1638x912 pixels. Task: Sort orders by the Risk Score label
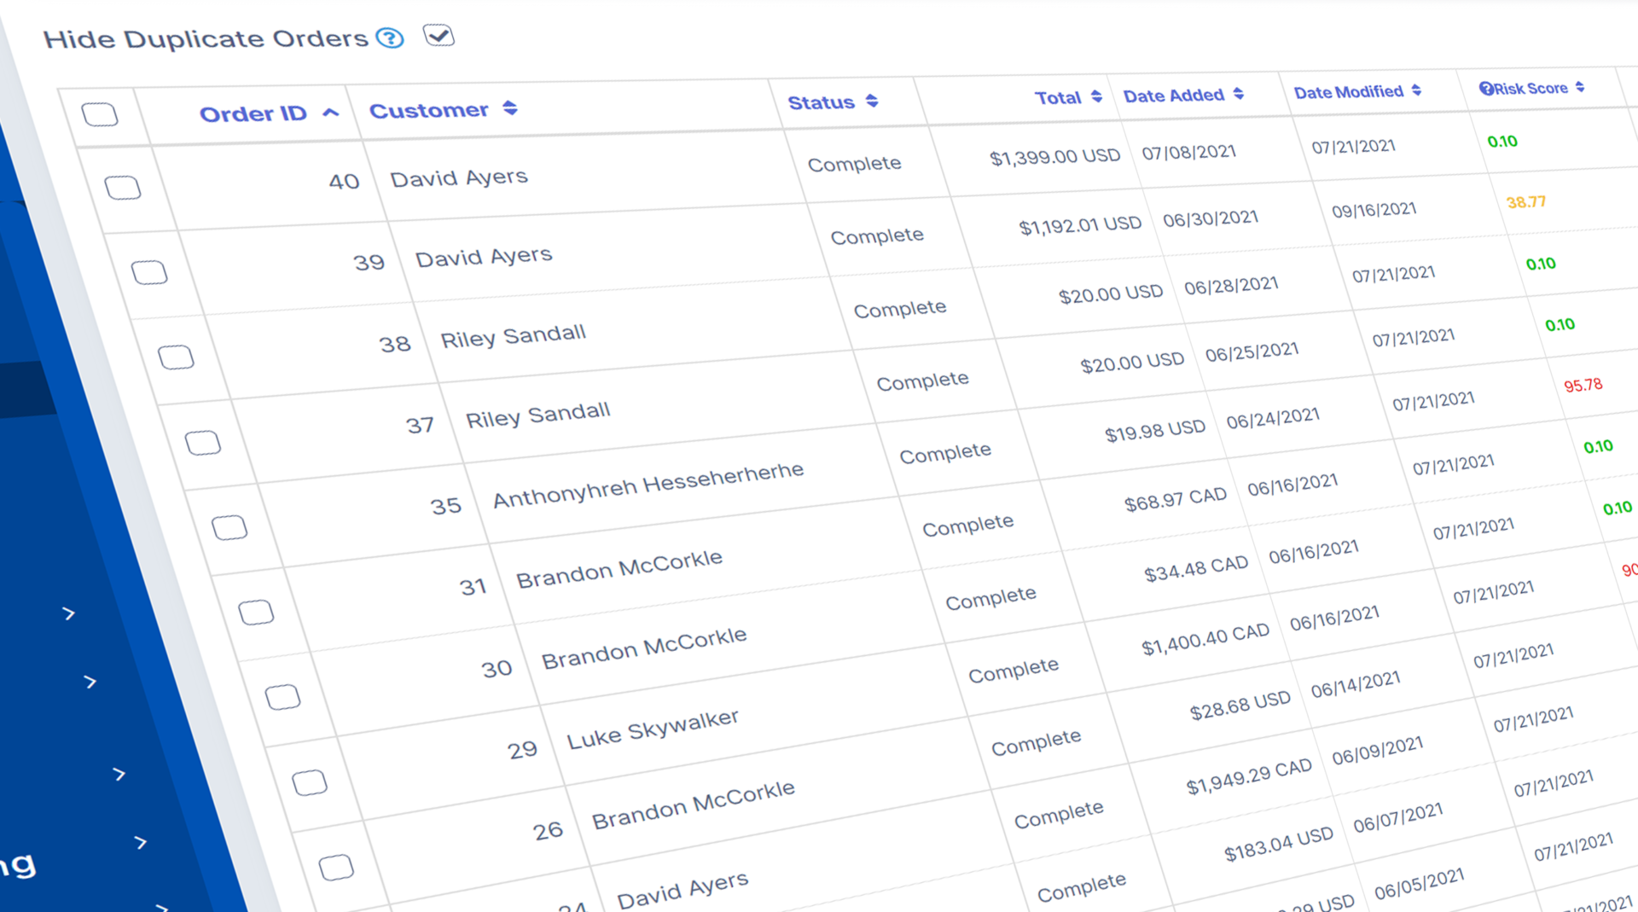pyautogui.click(x=1531, y=88)
